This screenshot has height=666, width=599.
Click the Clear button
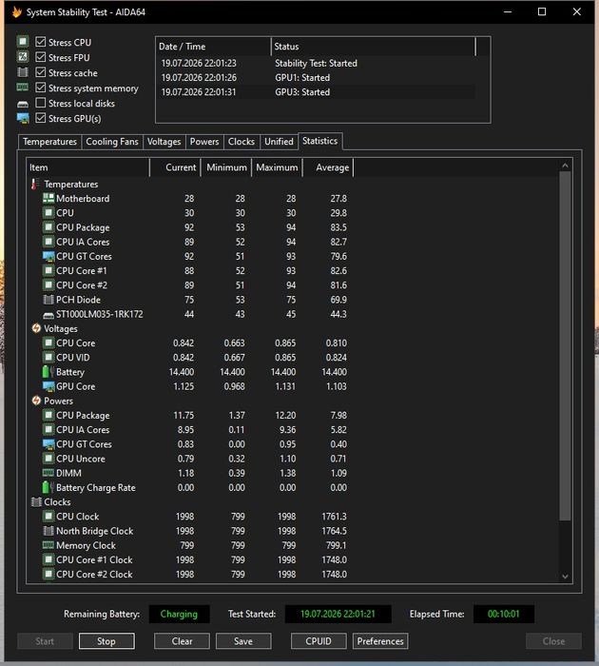(182, 641)
